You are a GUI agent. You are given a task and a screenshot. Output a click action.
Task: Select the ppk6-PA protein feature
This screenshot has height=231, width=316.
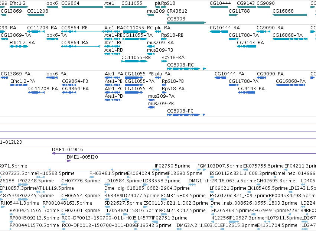coord(52,78)
